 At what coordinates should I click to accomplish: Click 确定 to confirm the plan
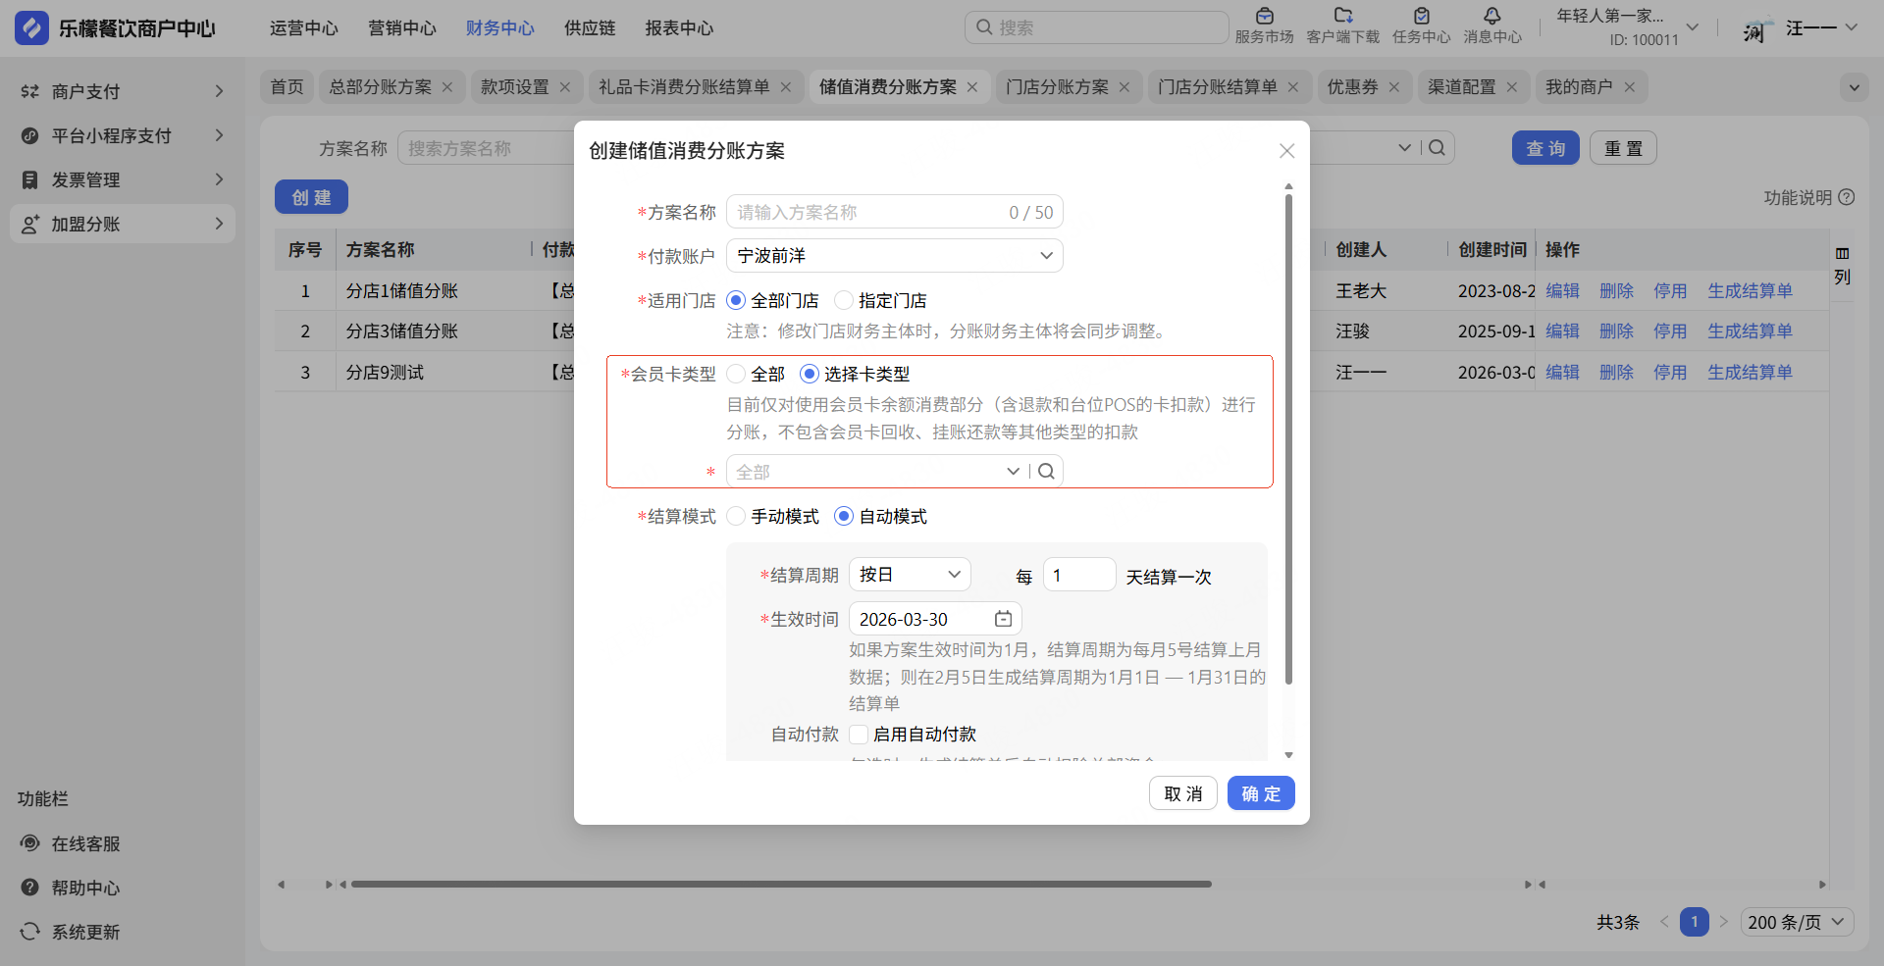click(x=1261, y=793)
